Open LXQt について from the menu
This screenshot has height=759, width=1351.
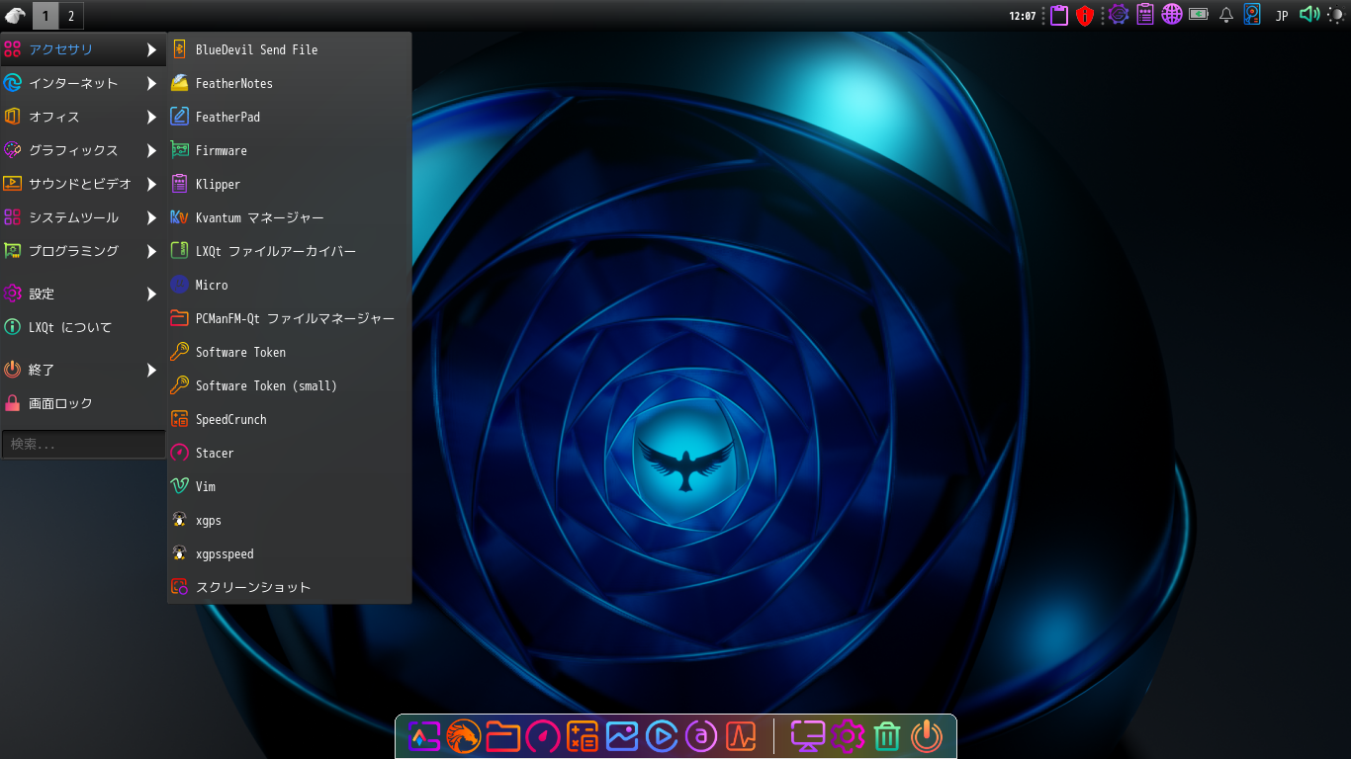click(83, 327)
